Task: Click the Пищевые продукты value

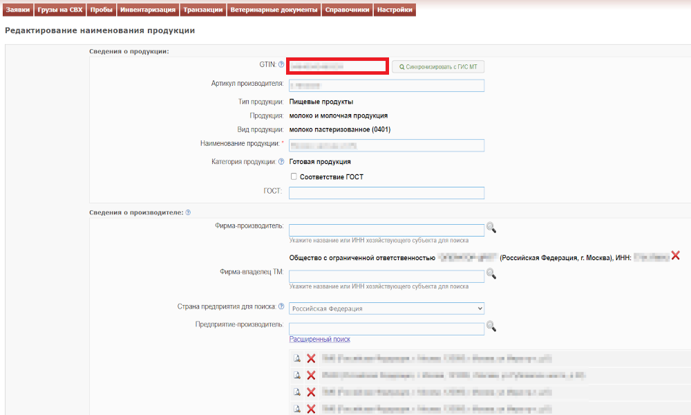Action: 321,102
